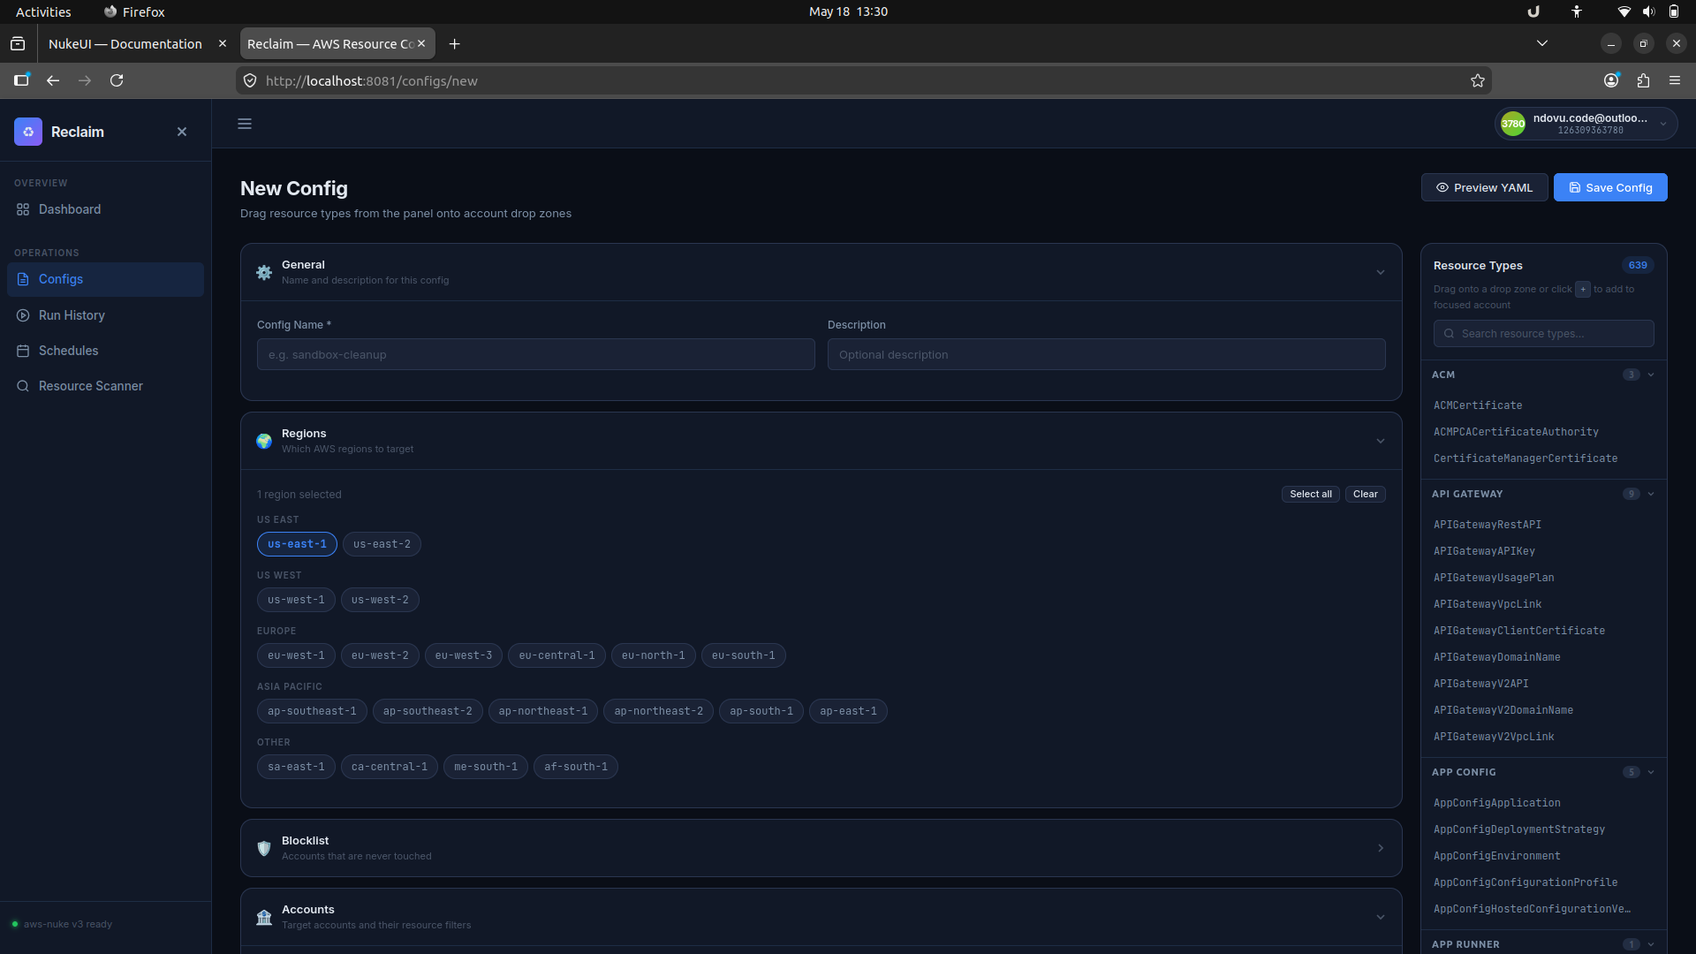Toggle the af-south-1 region chip
The image size is (1696, 954).
coord(575,767)
